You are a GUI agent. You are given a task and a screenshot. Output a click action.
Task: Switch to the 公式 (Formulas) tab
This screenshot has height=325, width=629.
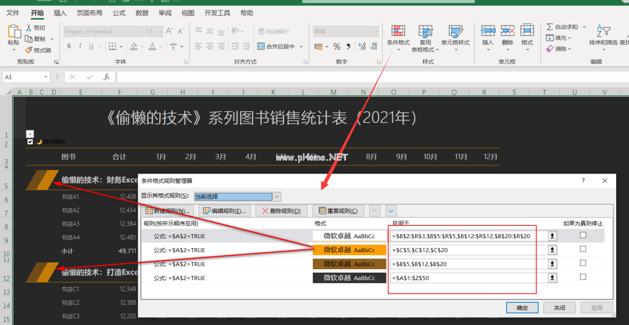[x=119, y=13]
